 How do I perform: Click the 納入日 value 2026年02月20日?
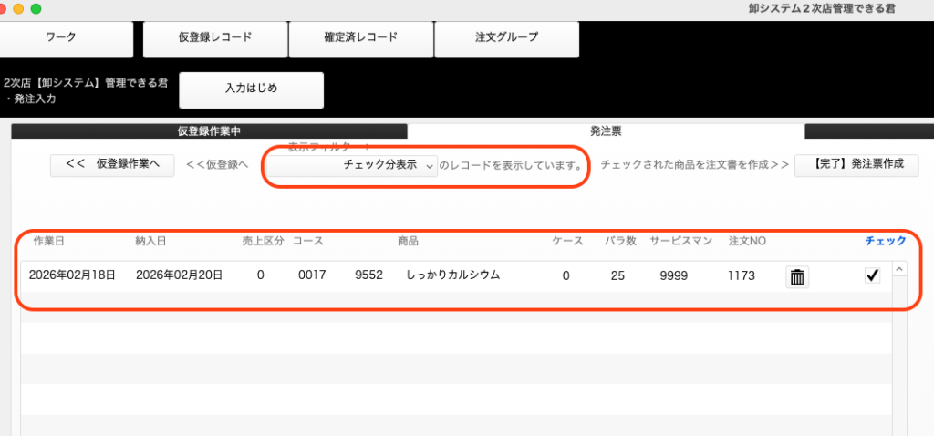[x=179, y=275]
